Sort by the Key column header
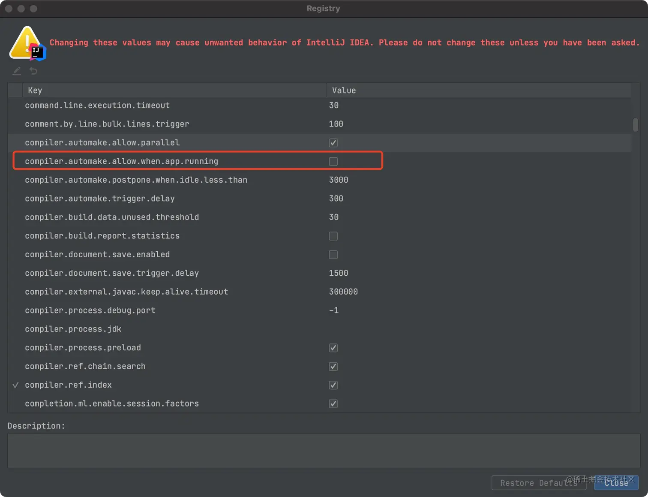Image resolution: width=648 pixels, height=497 pixels. click(x=174, y=90)
